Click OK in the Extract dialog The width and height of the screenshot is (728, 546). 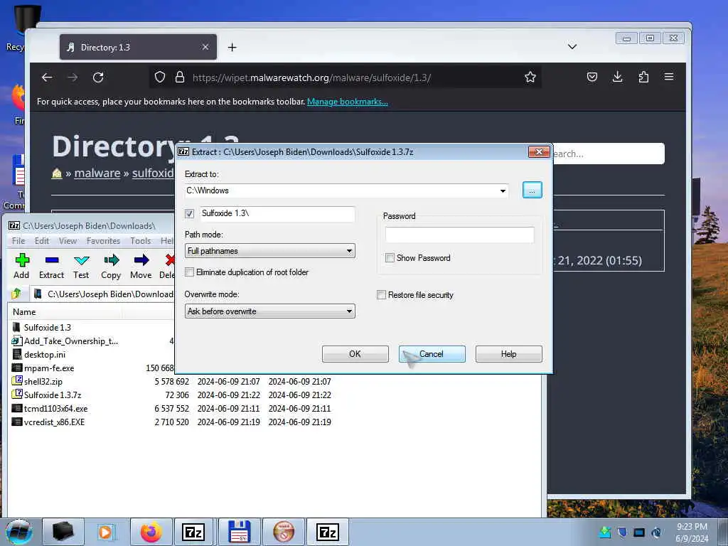point(355,354)
